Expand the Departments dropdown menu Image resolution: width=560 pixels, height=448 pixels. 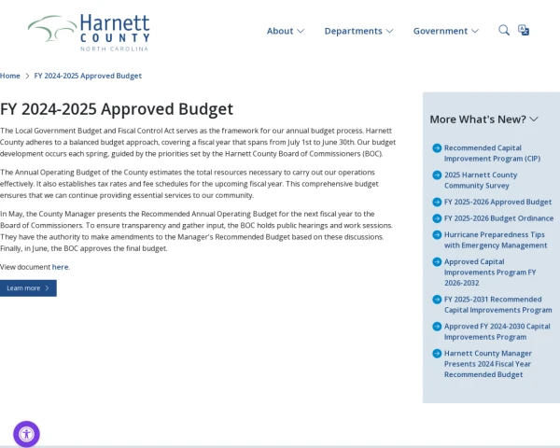[x=358, y=31]
